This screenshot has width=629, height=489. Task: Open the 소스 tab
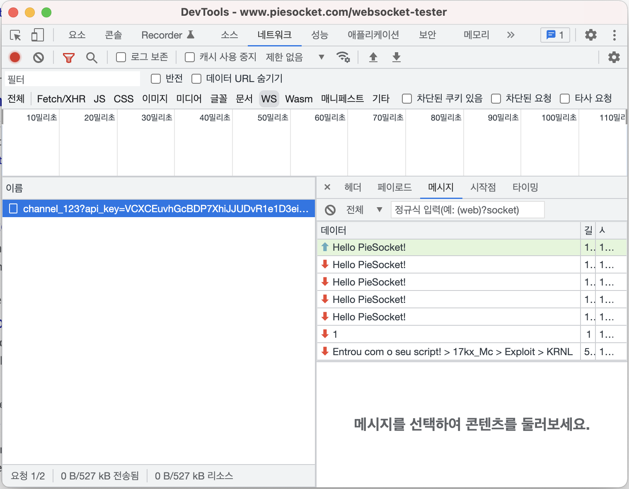click(229, 35)
